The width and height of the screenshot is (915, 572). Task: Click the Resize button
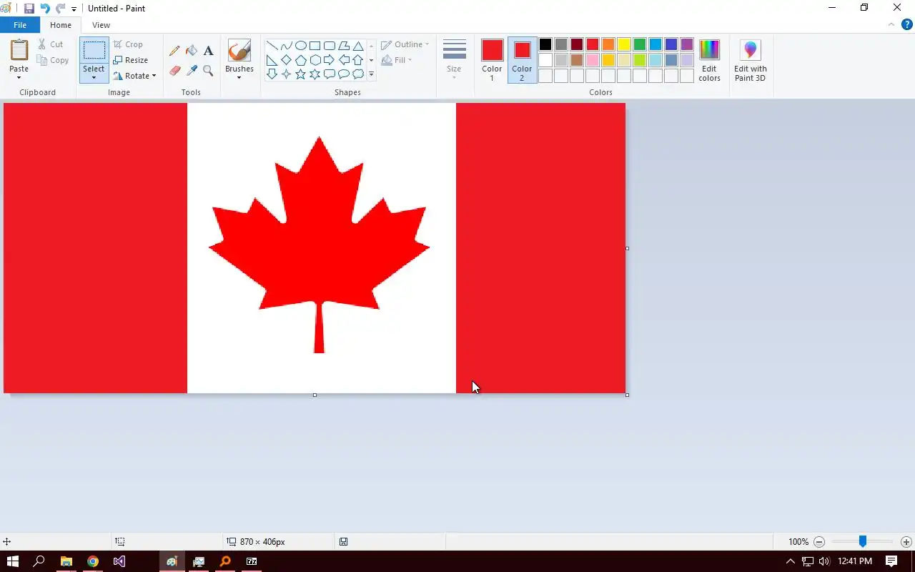click(130, 60)
